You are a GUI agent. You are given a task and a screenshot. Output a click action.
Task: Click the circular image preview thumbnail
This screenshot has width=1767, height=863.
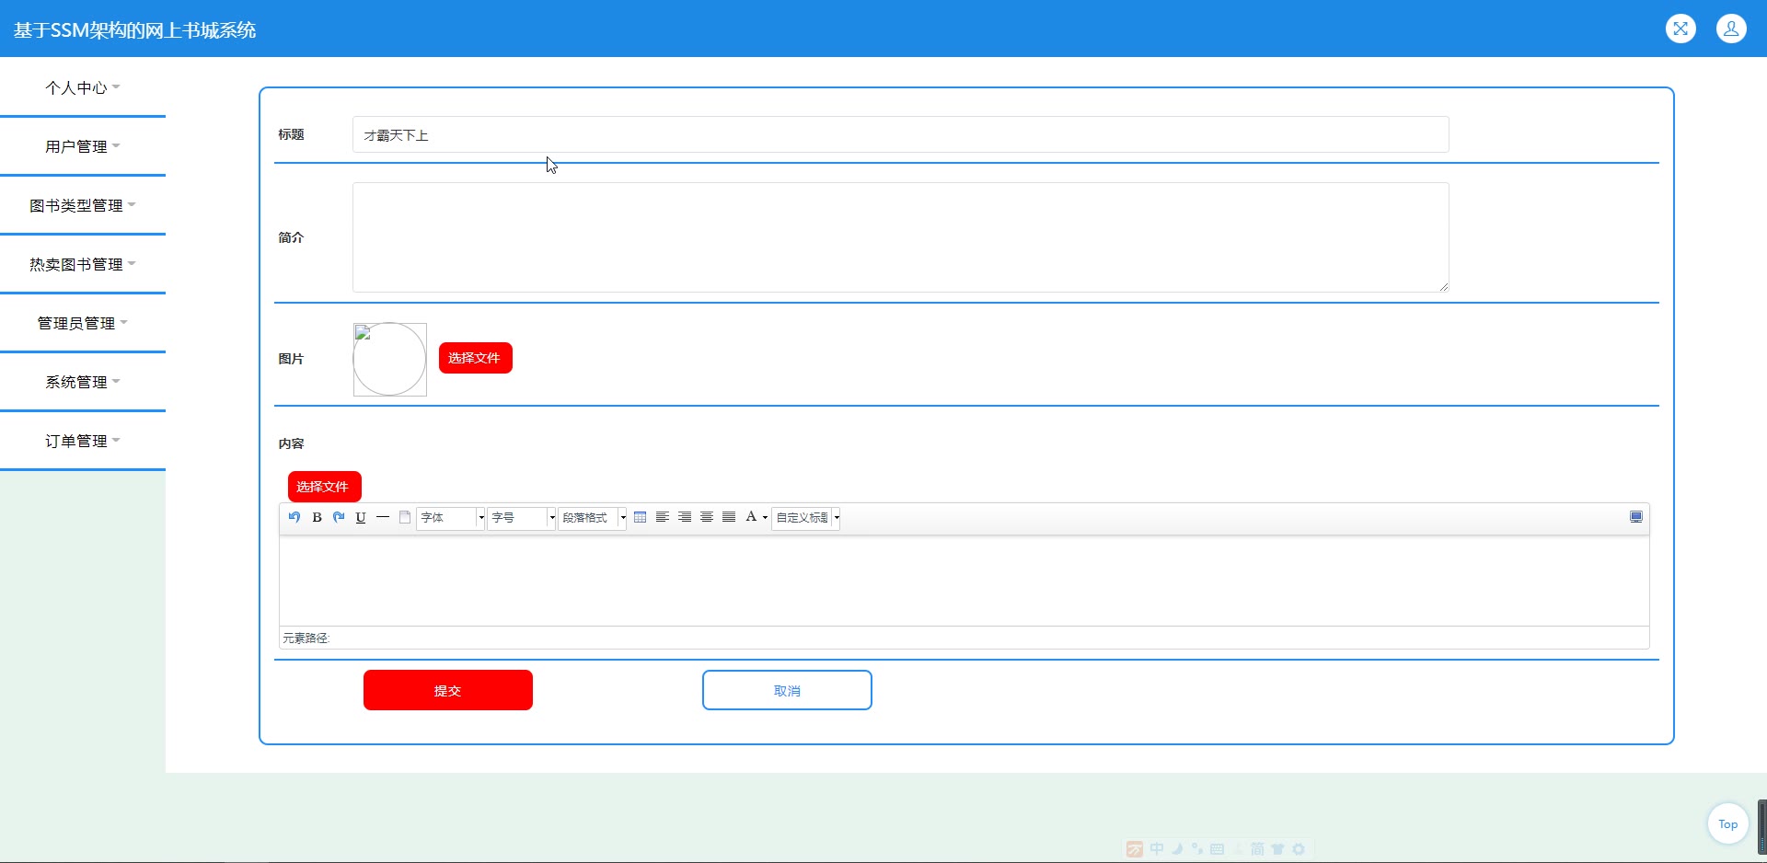[x=390, y=359]
